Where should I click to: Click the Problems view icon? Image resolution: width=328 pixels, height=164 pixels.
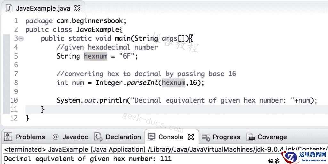click(9, 137)
